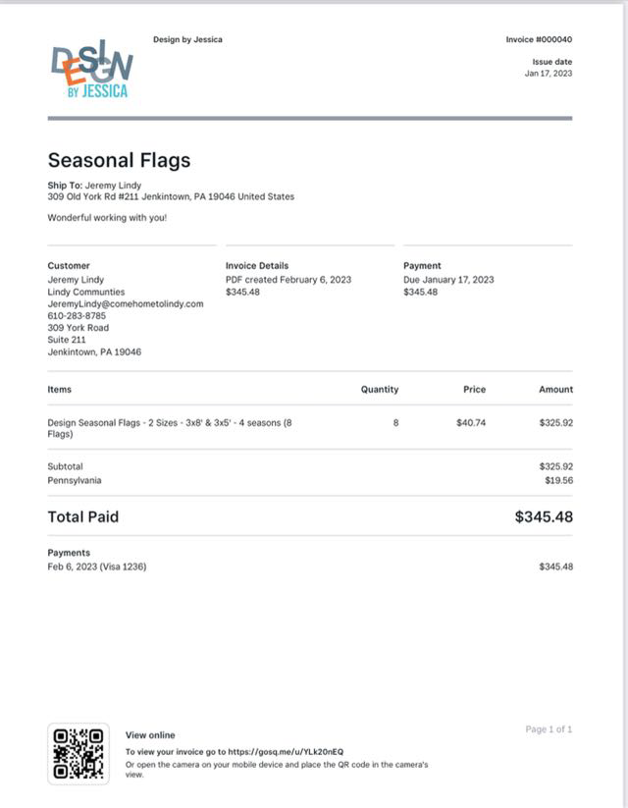The height and width of the screenshot is (808, 628).
Task: Click the Total Paid amount $345.48
Action: [544, 516]
